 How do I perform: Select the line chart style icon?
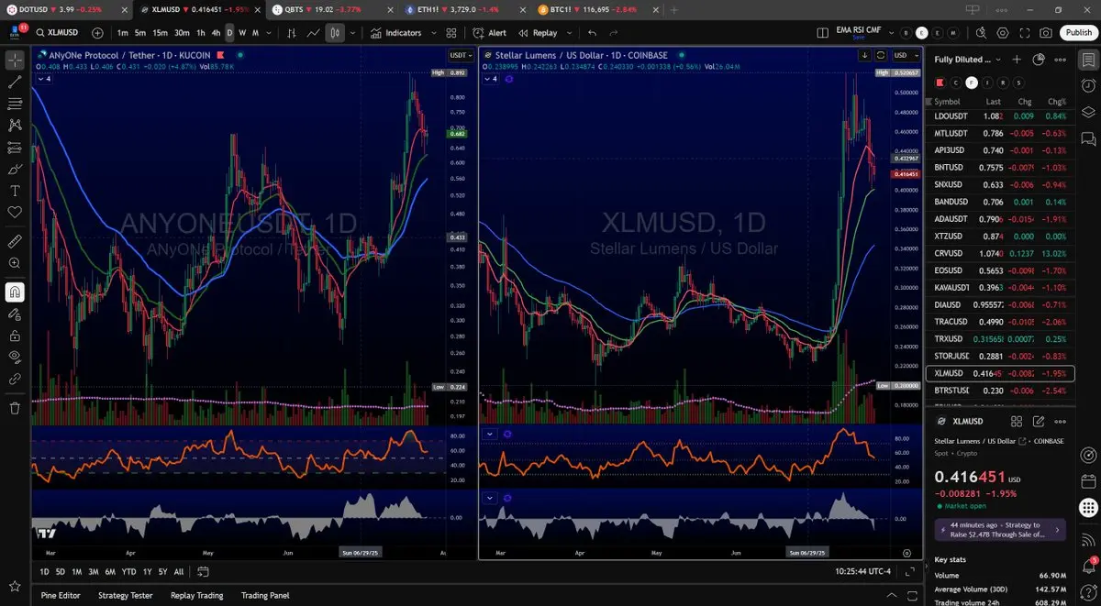[x=314, y=32]
